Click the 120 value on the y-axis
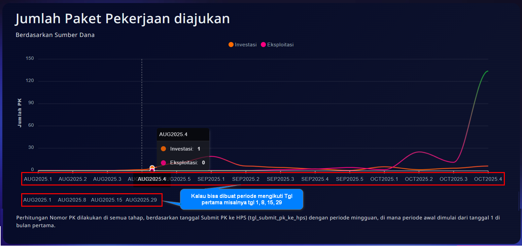Image resolution: width=522 pixels, height=248 pixels. pos(30,81)
